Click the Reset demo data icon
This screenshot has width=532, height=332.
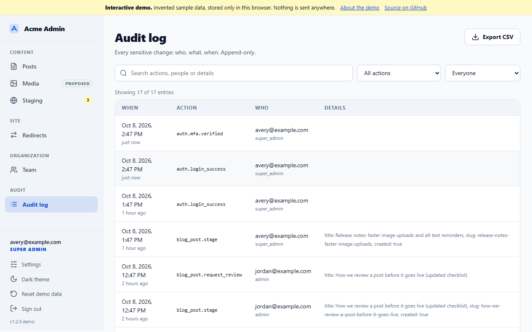click(x=14, y=294)
